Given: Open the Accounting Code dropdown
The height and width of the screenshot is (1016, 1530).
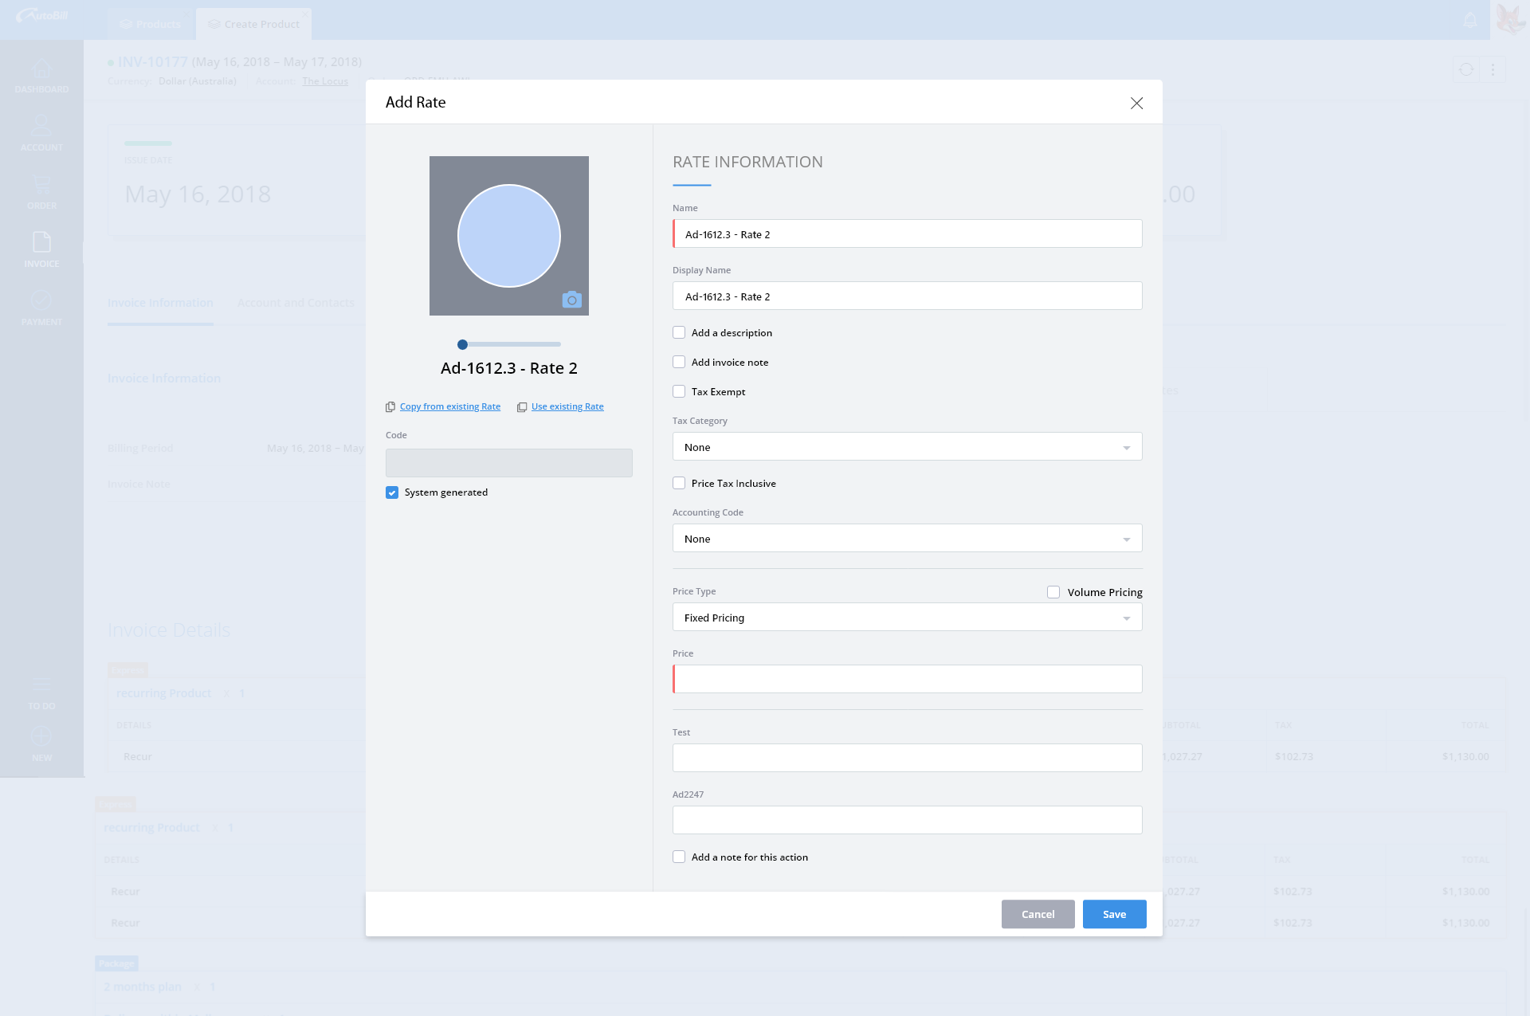Looking at the screenshot, I should [907, 539].
